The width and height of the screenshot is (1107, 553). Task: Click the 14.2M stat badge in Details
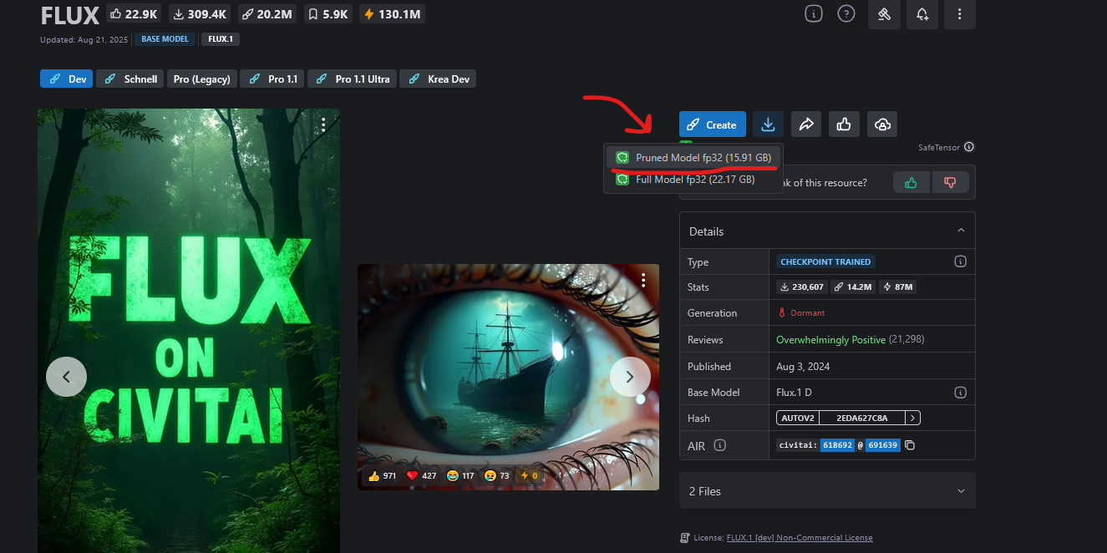(854, 287)
